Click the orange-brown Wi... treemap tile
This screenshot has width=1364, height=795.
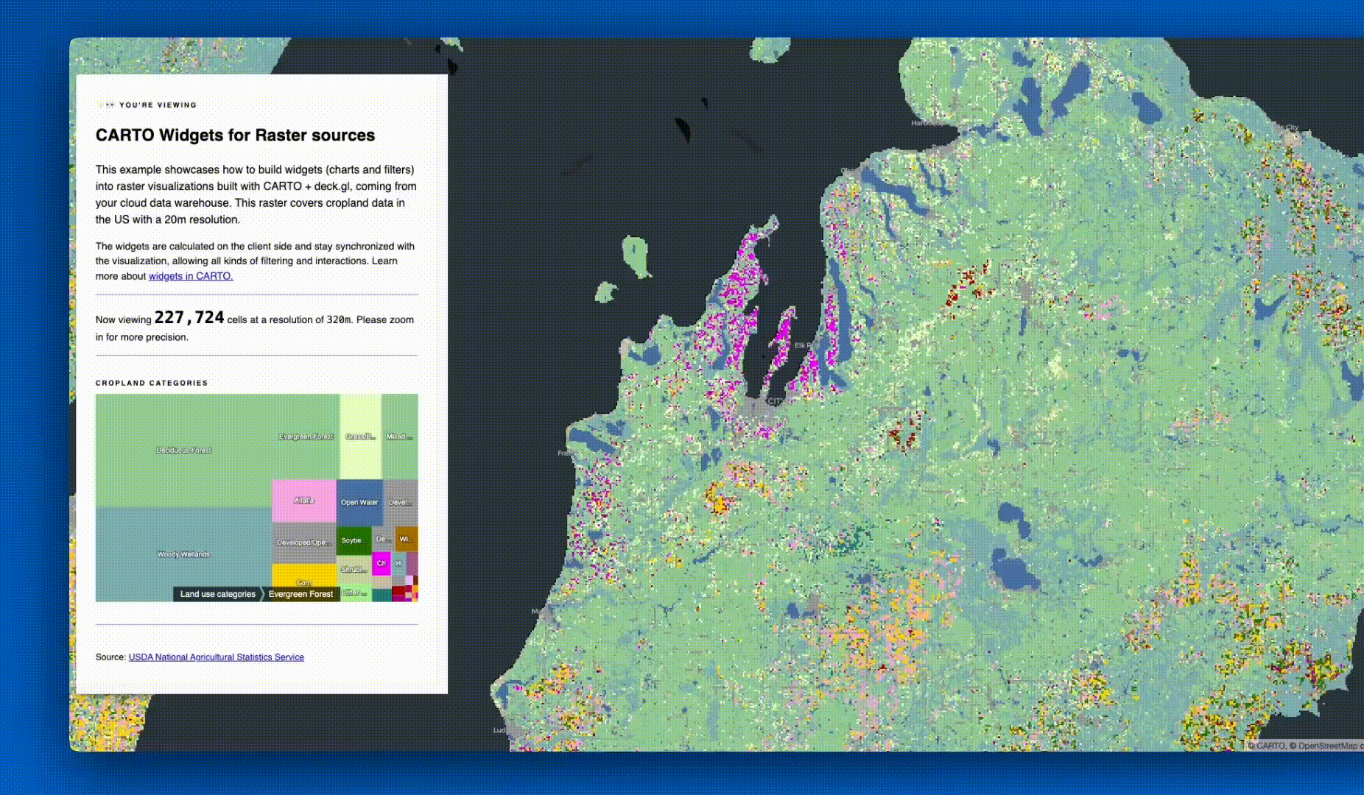[x=406, y=539]
